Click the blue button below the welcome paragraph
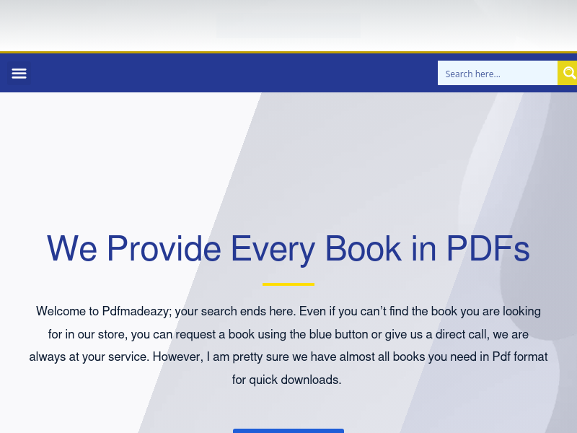The image size is (577, 433). tap(288, 431)
